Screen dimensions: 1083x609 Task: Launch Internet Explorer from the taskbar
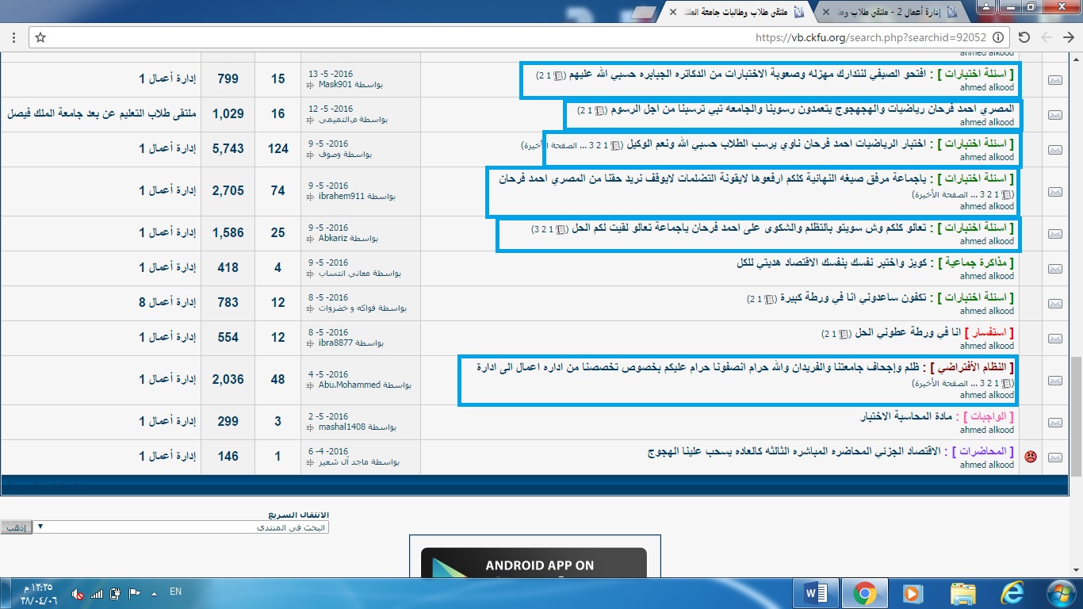[x=1013, y=593]
